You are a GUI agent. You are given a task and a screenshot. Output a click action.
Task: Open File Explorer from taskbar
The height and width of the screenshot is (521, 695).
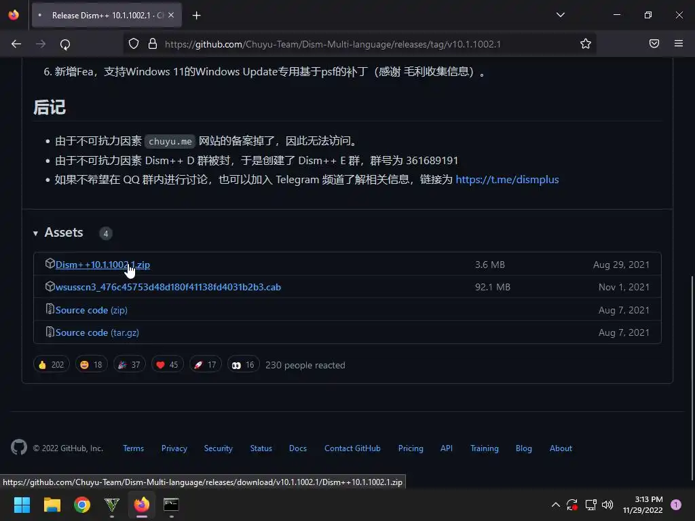click(x=52, y=505)
